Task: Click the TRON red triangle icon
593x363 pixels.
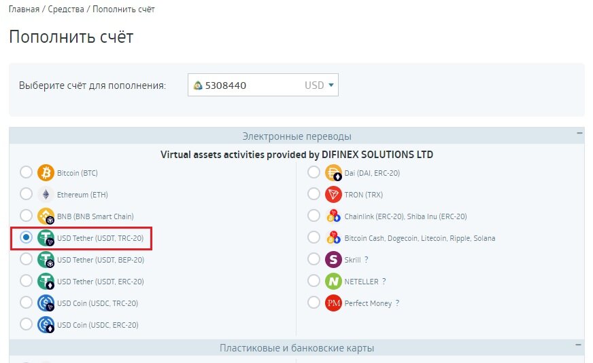Action: tap(333, 195)
